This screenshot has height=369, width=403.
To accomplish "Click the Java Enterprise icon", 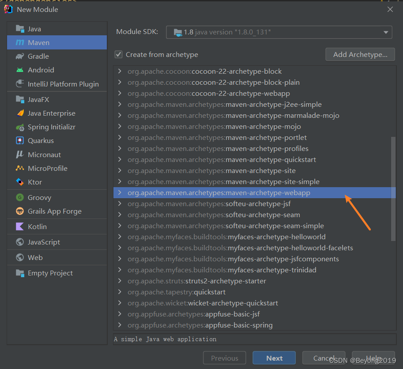I will tap(20, 113).
